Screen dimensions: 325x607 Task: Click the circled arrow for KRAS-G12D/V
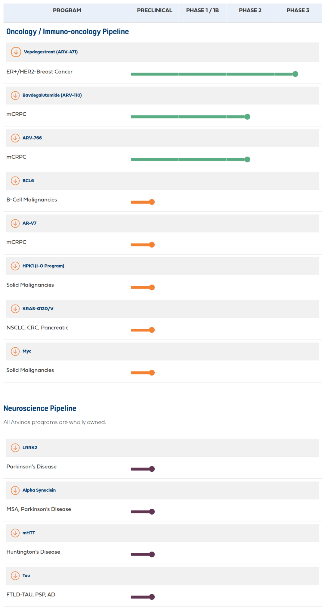(x=15, y=308)
